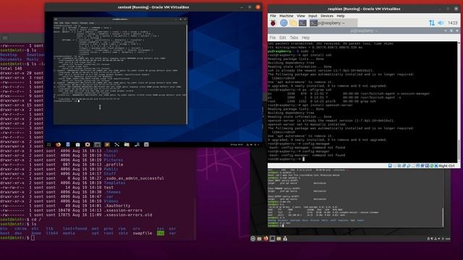
Task: Open the blue document icon in CentOS taskbar
Action: pyautogui.click(x=68, y=144)
